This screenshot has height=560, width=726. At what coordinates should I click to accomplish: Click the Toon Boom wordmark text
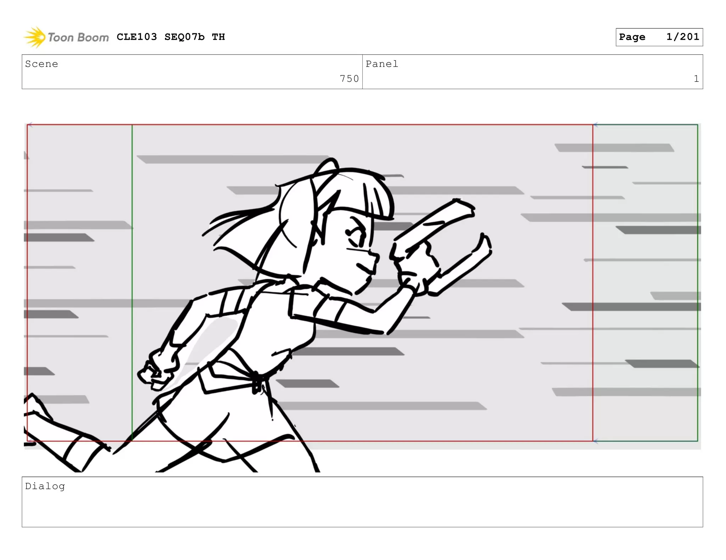pyautogui.click(x=78, y=38)
